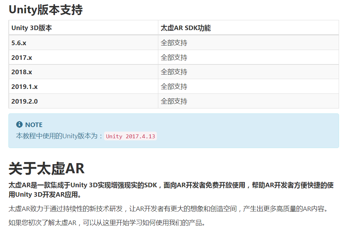
Task: Click the paragraph starting "太虚AR致力于通过持续性"
Action: (168, 209)
